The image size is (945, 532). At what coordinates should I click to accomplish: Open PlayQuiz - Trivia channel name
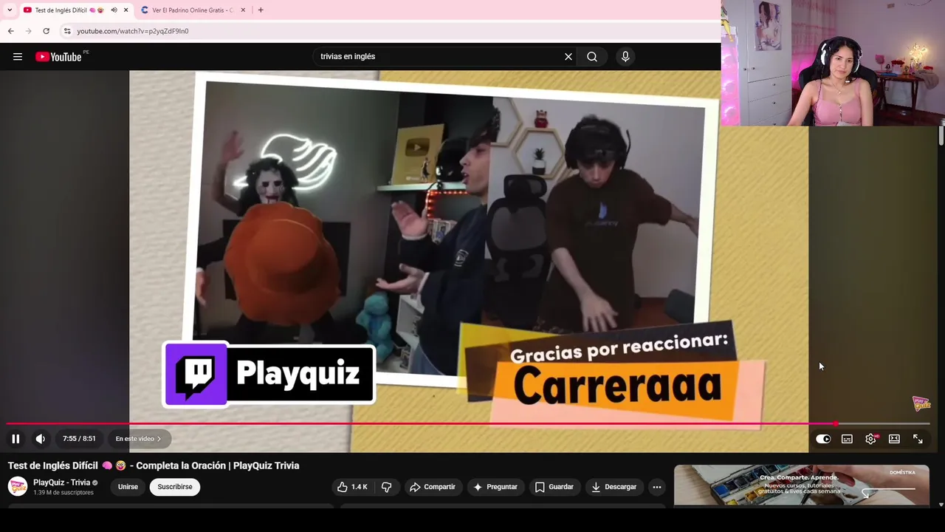[x=61, y=482]
